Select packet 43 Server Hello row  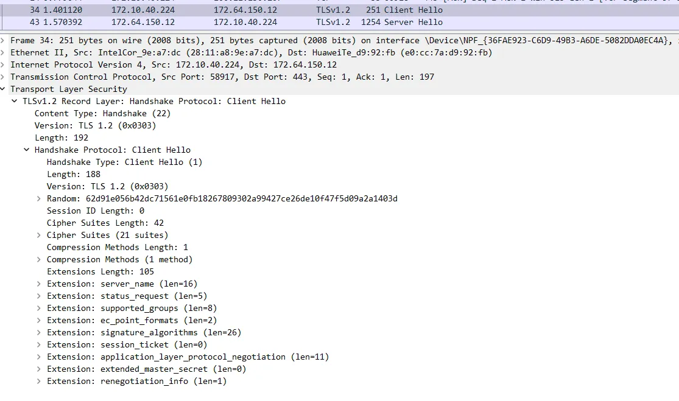click(x=244, y=22)
